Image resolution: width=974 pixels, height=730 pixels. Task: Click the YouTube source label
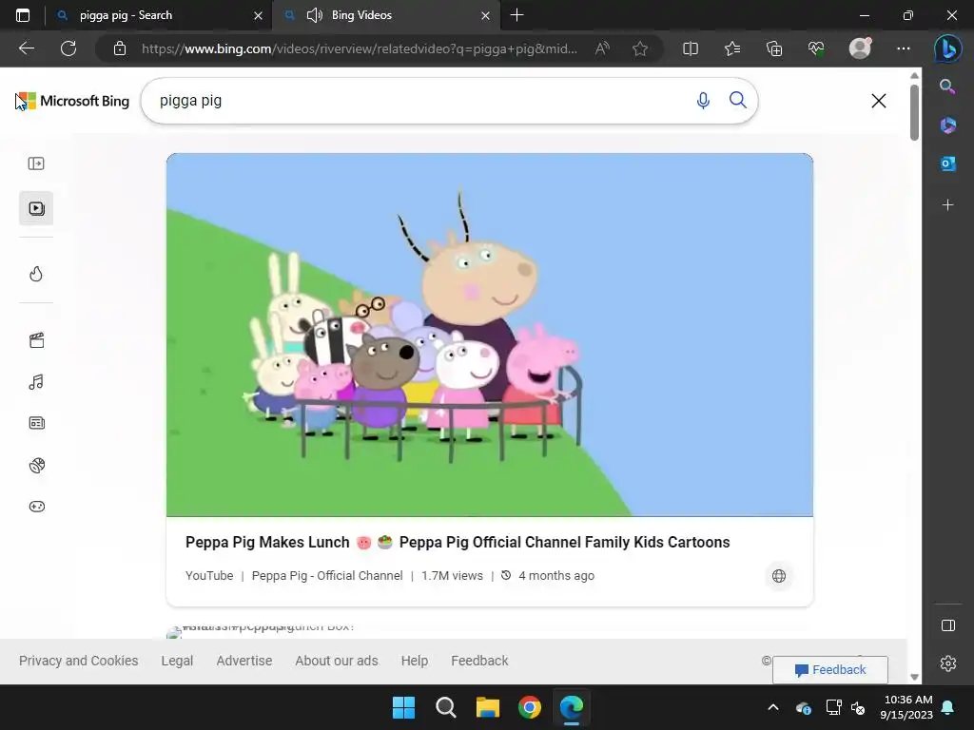tap(209, 575)
